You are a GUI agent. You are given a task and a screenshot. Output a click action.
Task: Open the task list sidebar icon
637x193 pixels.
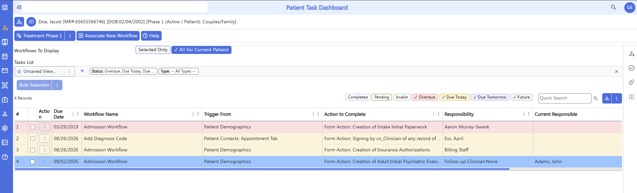[5, 85]
